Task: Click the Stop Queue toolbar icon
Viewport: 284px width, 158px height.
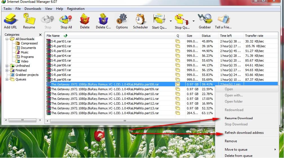Action: coord(182,19)
